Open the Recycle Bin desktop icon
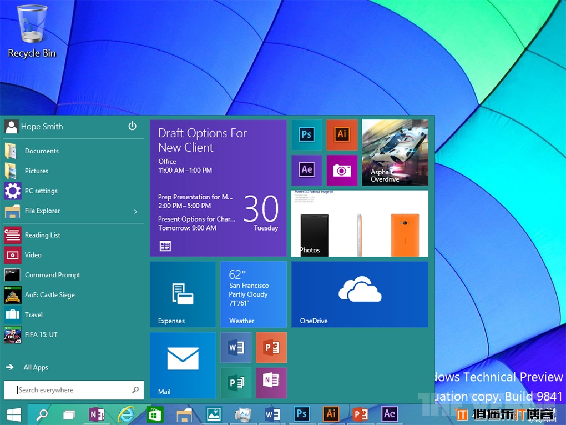This screenshot has width=566, height=425. 32,32
